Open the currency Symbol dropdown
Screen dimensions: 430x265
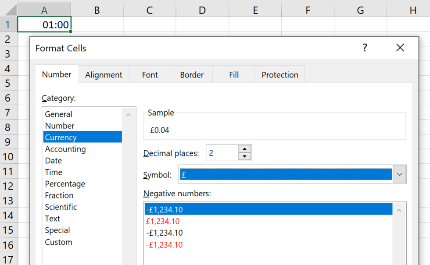[x=399, y=174]
